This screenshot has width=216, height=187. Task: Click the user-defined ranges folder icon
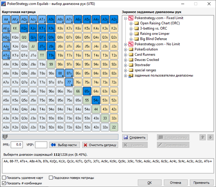pos(131,76)
